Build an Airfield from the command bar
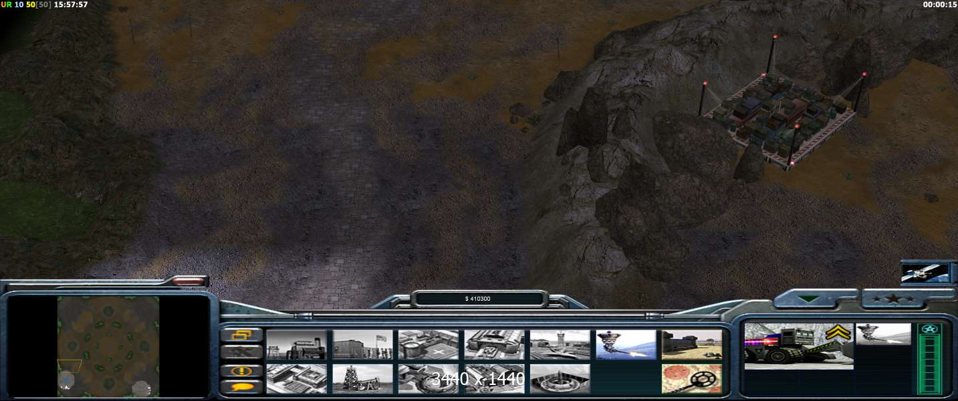This screenshot has height=401, width=958. 560,344
